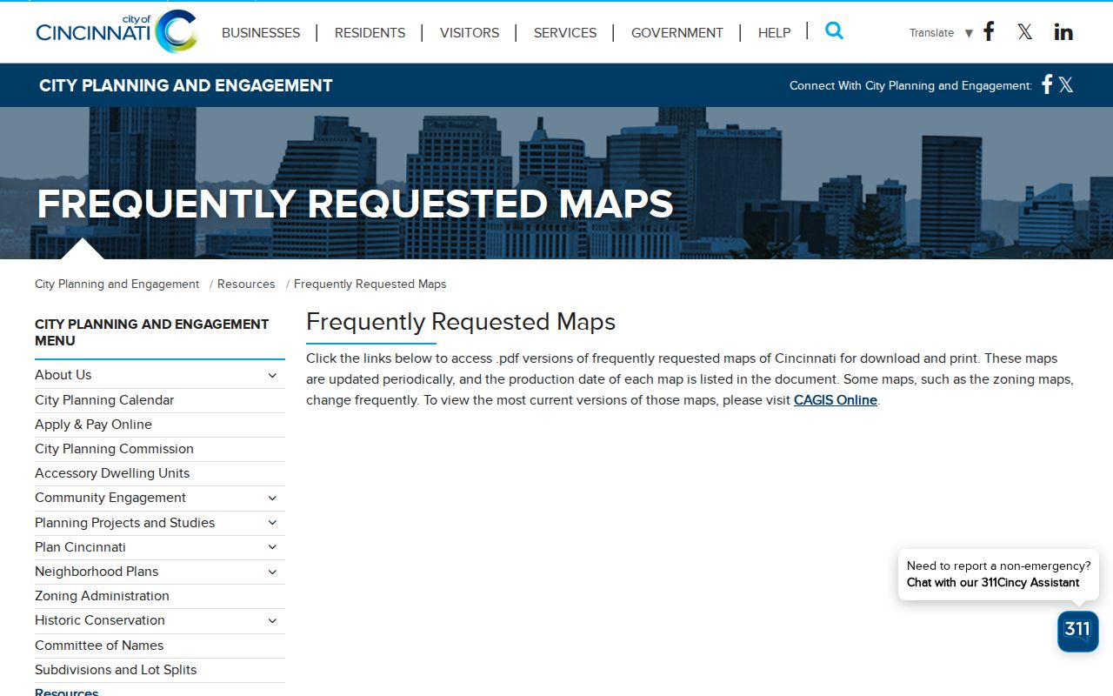Open Cincinnati's X page from the top header
This screenshot has width=1113, height=696.
(1025, 32)
